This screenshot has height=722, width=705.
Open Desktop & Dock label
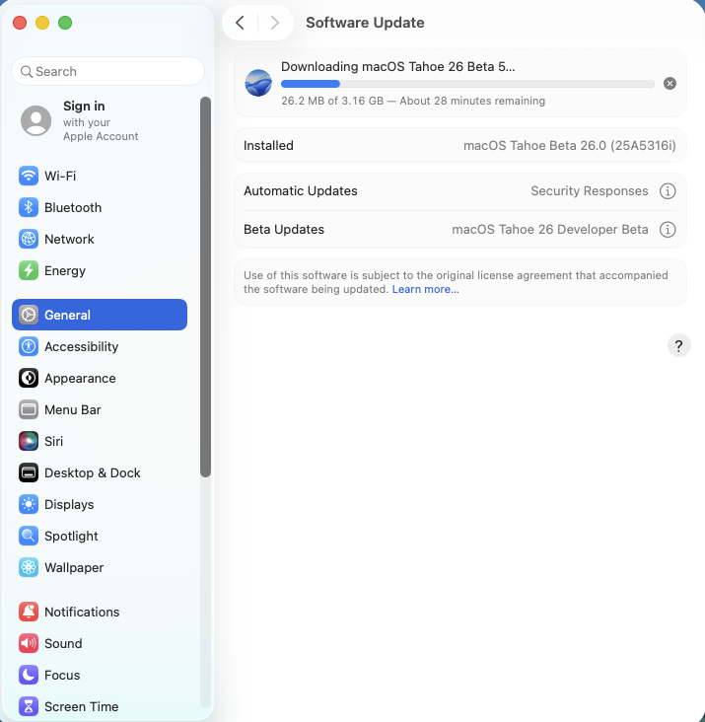click(92, 472)
